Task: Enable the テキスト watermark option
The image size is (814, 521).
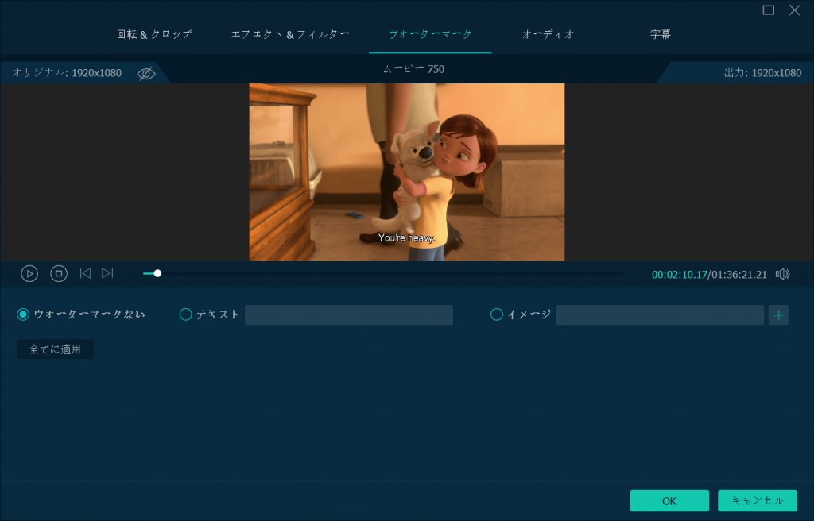Action: 186,315
